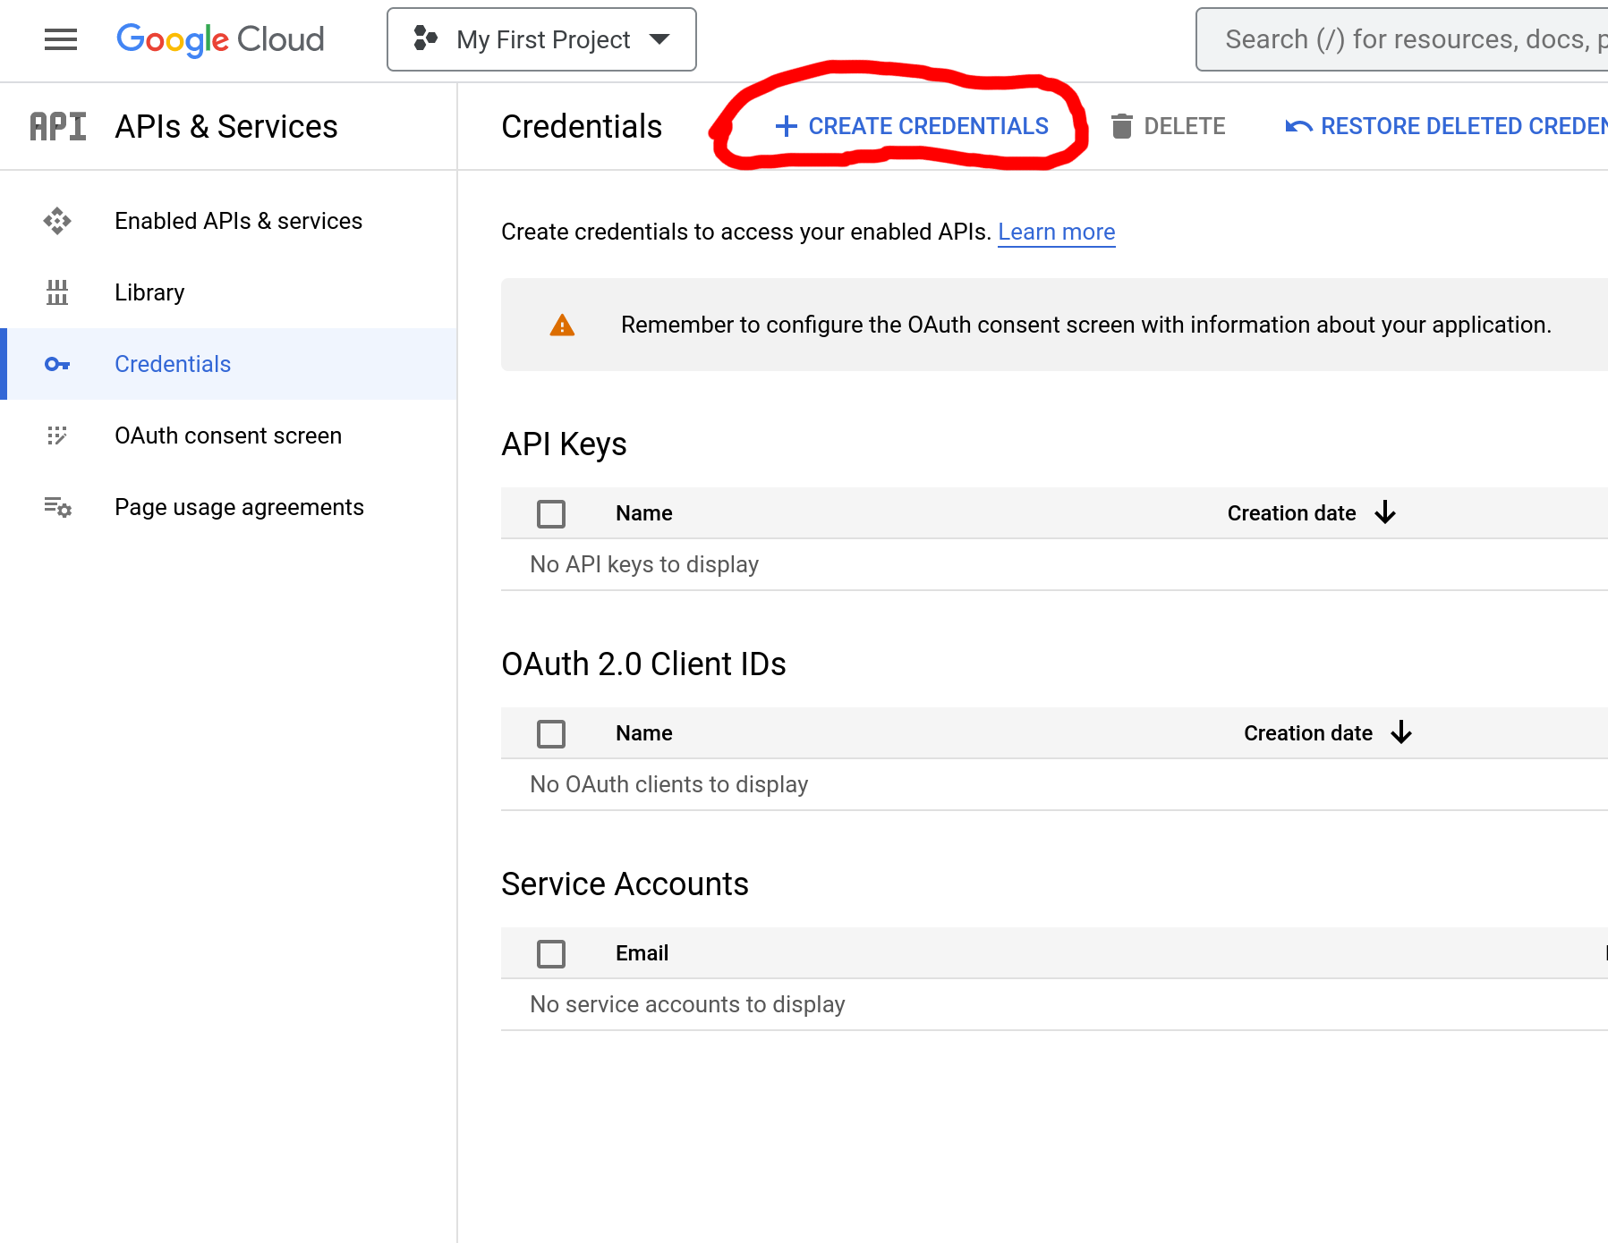1608x1243 pixels.
Task: Go to OAuth consent screen
Action: [x=228, y=435]
